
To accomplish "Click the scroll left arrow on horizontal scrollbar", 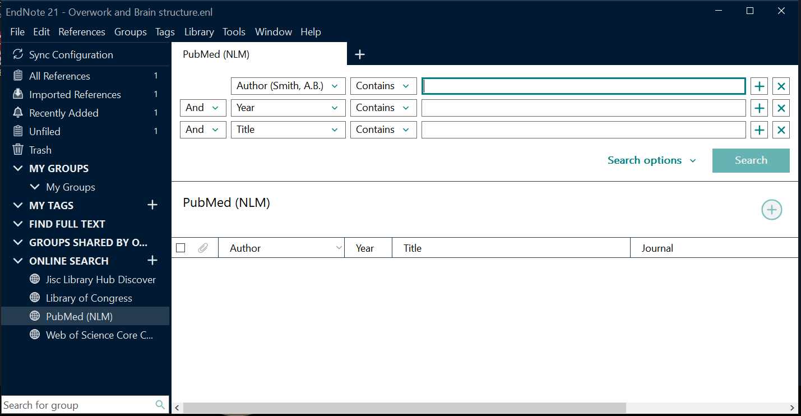I will (x=177, y=408).
